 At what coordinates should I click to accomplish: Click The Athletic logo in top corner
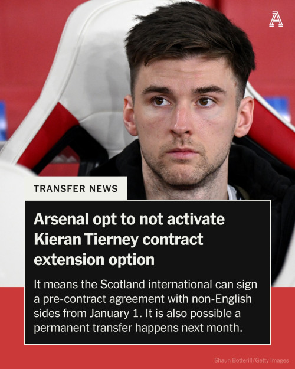coord(276,19)
